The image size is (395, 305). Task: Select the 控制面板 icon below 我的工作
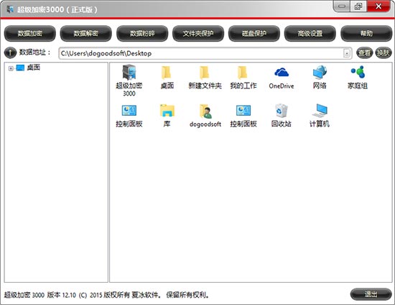(x=243, y=111)
